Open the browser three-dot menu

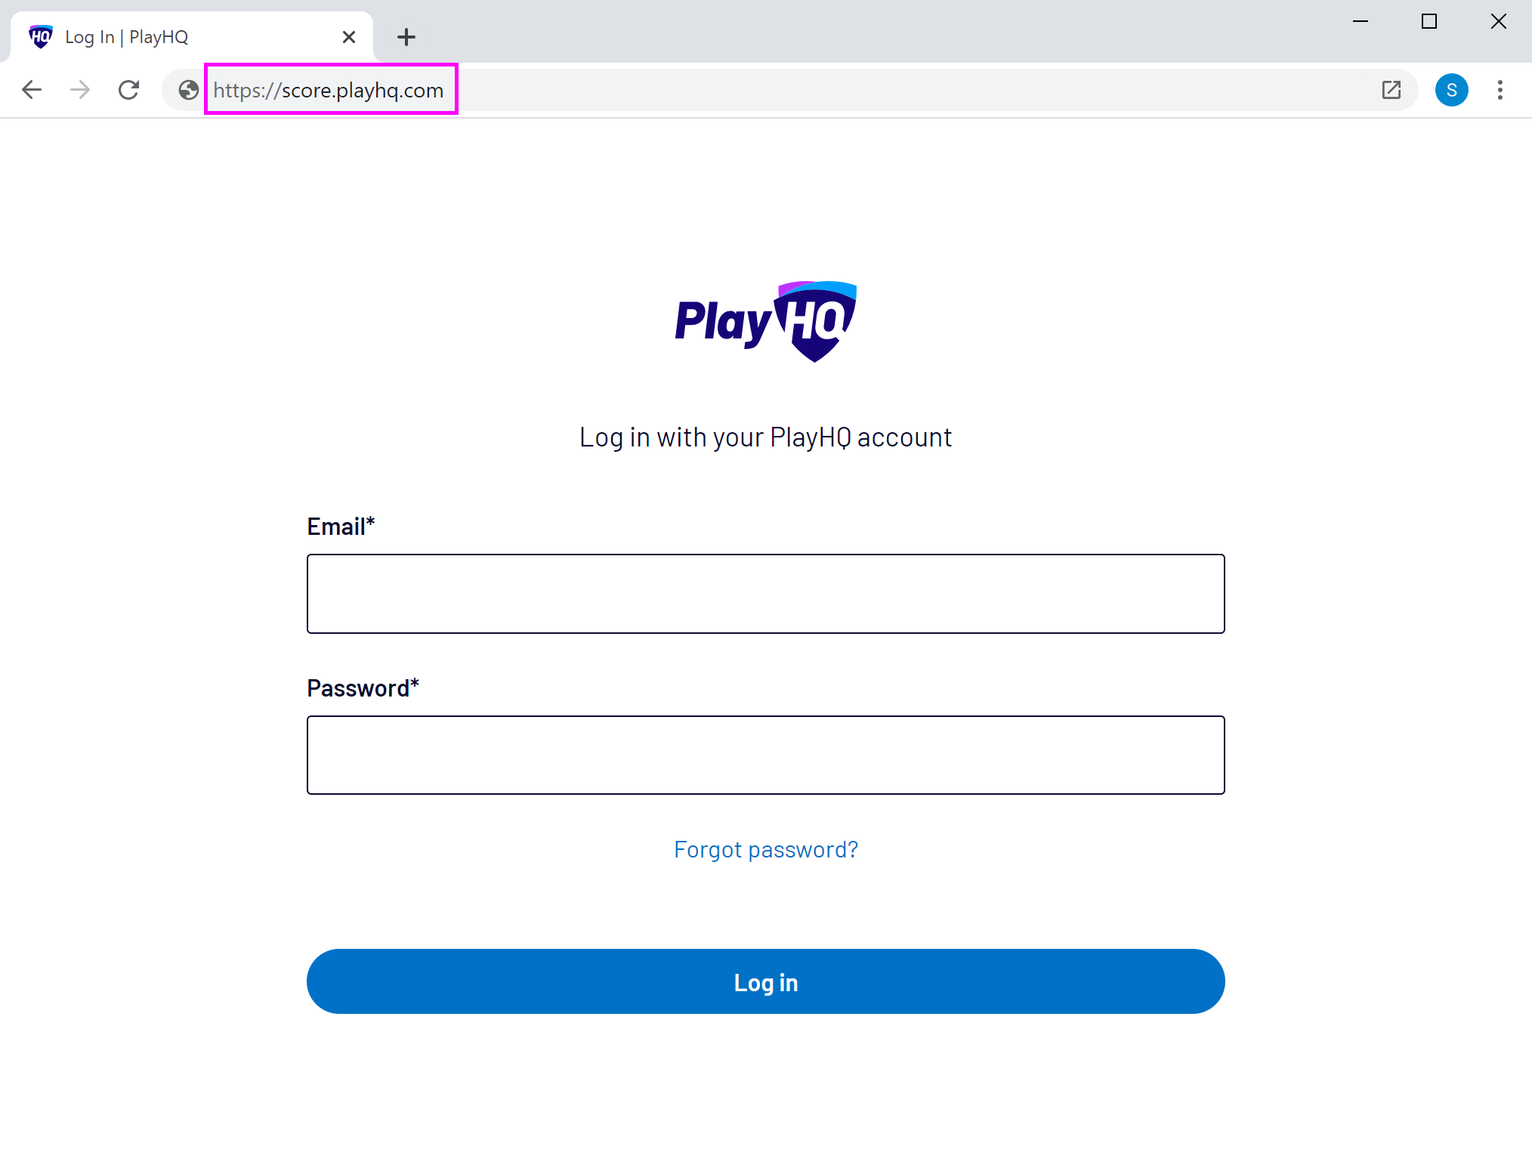click(1500, 90)
